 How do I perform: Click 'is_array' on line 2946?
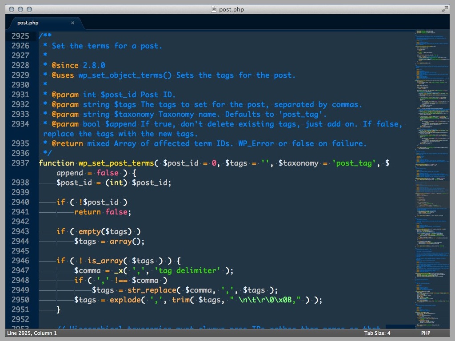[x=105, y=261]
